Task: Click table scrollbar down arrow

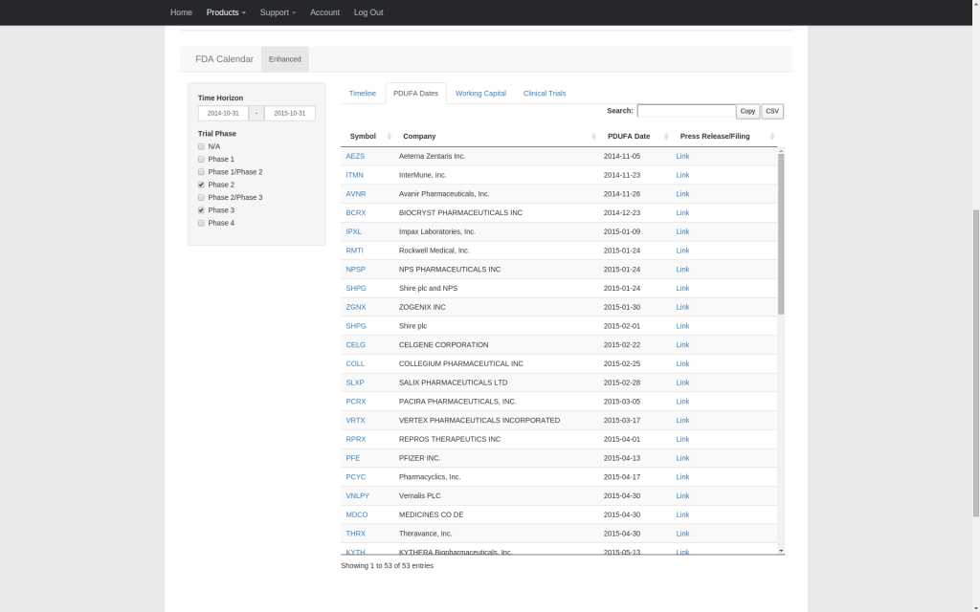Action: tap(781, 550)
